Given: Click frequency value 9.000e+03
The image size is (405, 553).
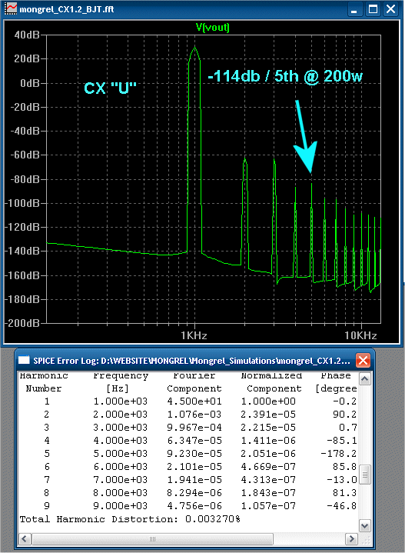Looking at the screenshot, I should pos(120,506).
